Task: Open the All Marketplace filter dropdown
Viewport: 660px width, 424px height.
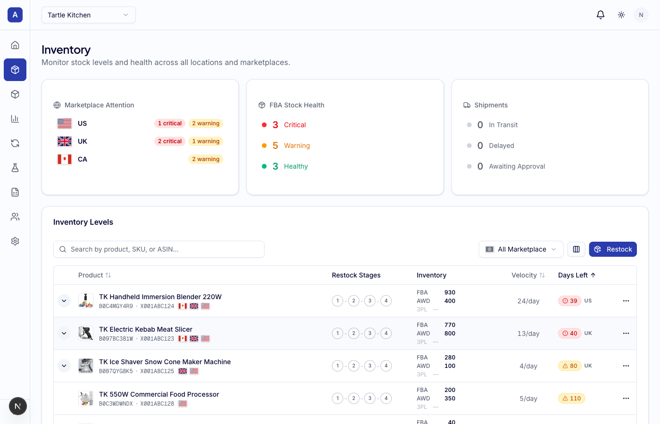Action: pos(521,249)
